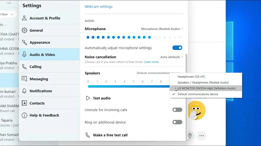
Task: Click the General gear icon
Action: (24, 30)
